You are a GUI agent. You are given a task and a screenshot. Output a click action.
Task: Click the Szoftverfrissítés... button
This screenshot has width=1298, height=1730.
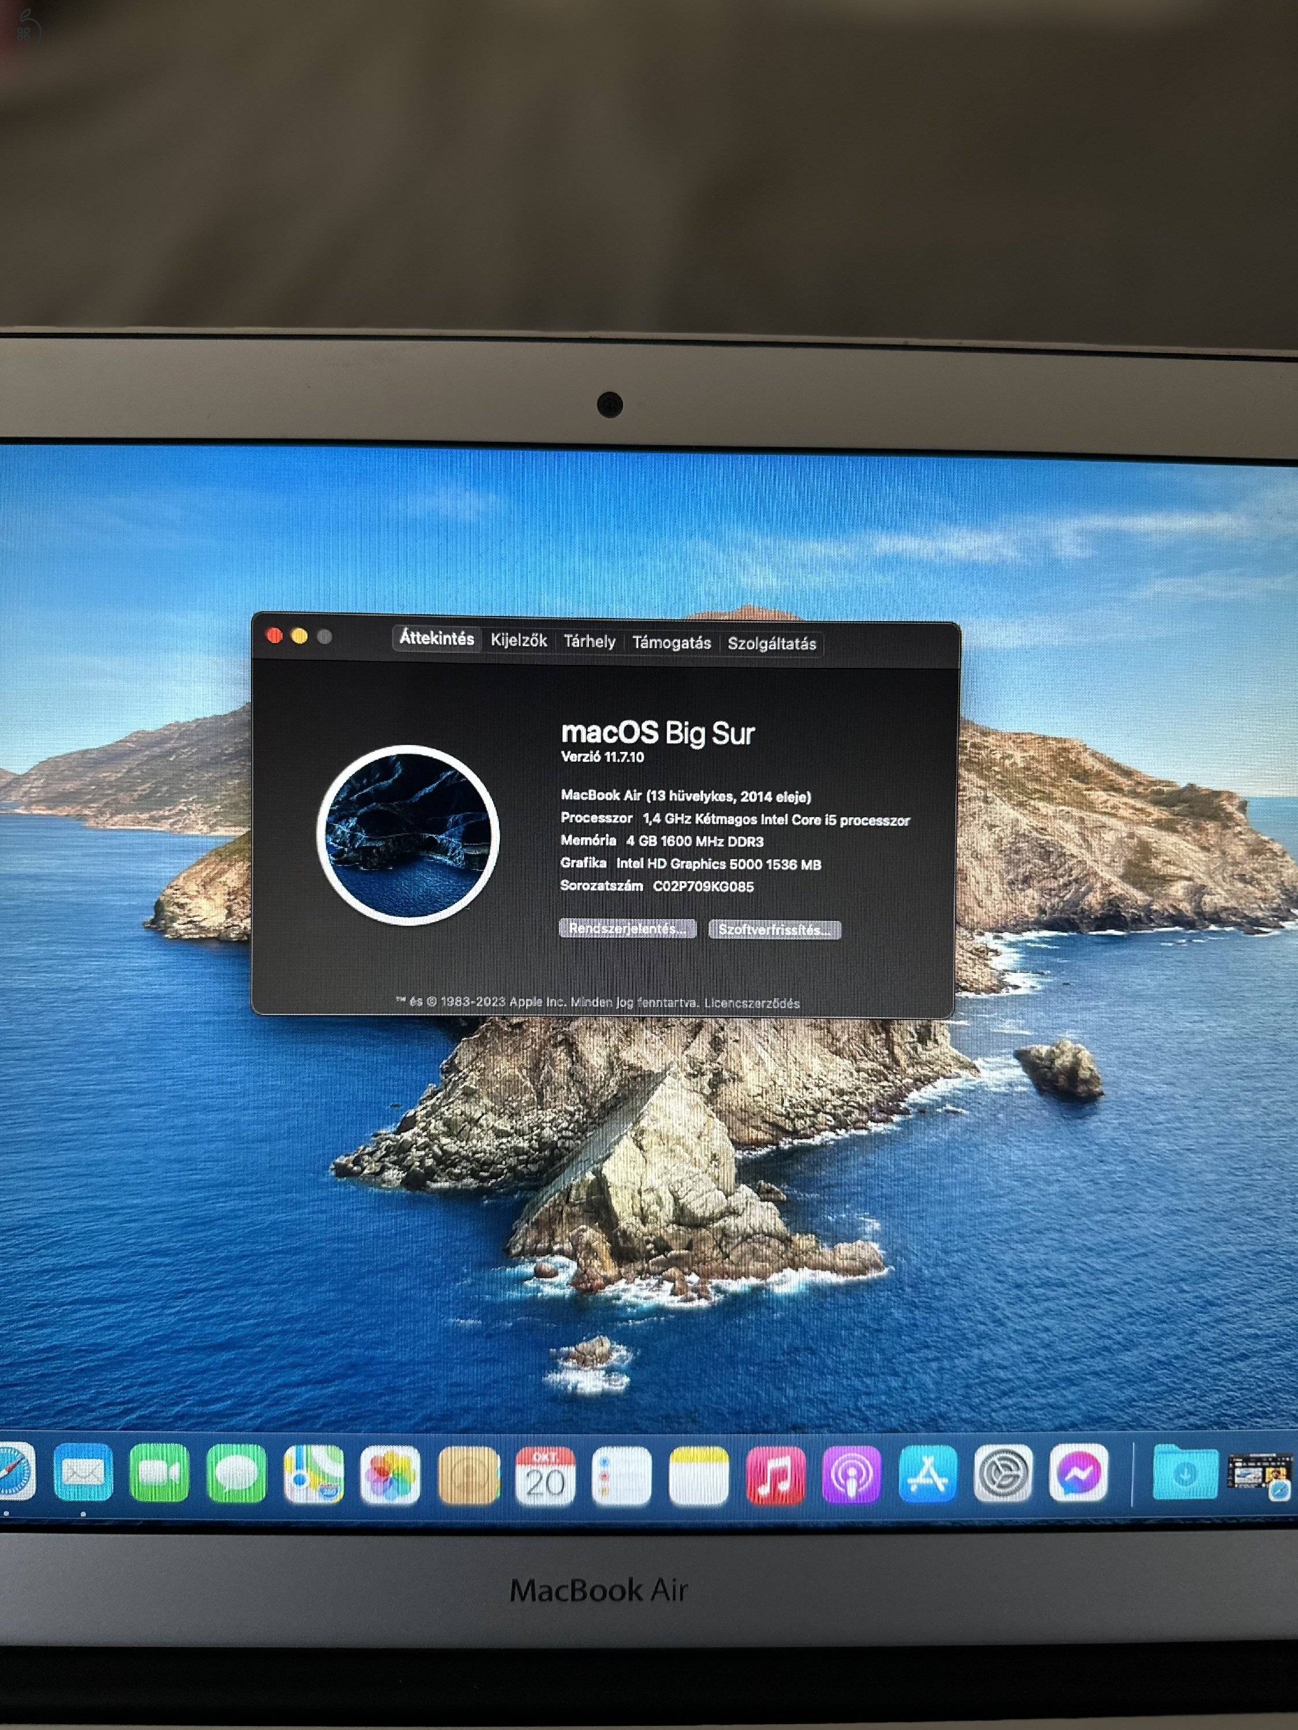tap(775, 930)
